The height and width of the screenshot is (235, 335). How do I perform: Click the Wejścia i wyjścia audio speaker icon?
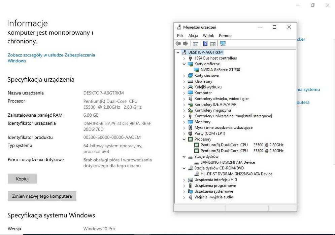pyautogui.click(x=190, y=197)
